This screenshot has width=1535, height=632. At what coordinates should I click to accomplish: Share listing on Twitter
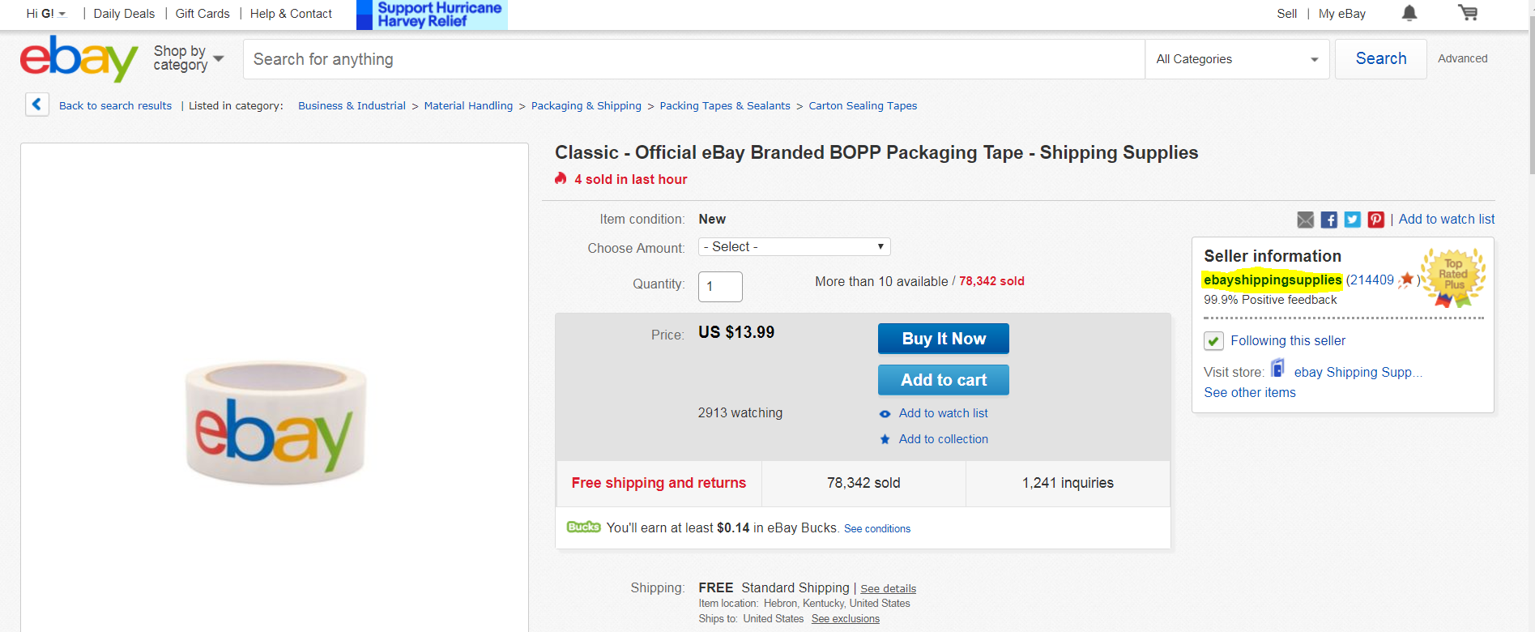(1352, 219)
